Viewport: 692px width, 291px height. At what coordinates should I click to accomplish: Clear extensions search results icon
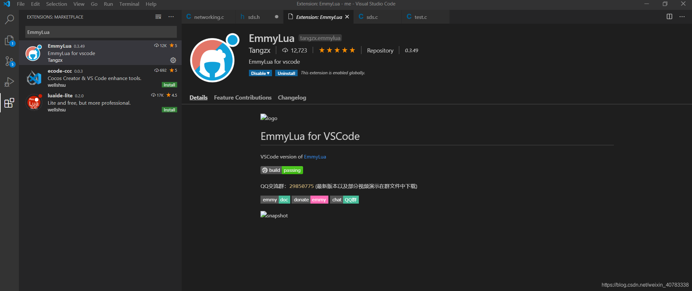pos(158,17)
